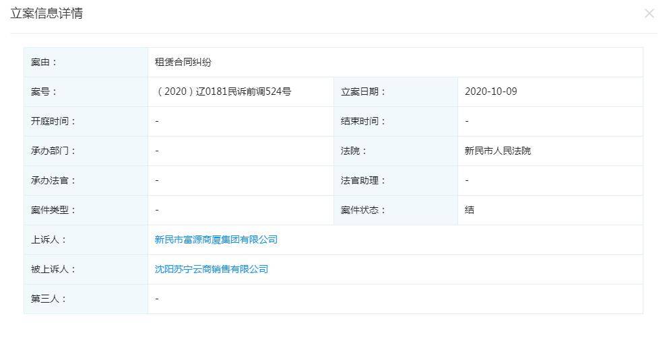Click the 承办部门 label
This screenshot has width=669, height=339.
53,151
